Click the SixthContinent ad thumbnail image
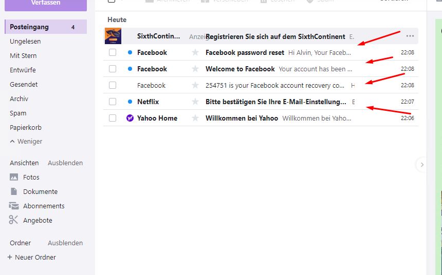The image size is (442, 275). pos(113,36)
